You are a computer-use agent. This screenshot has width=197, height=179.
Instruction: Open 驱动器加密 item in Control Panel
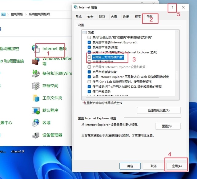pyautogui.click(x=10, y=49)
